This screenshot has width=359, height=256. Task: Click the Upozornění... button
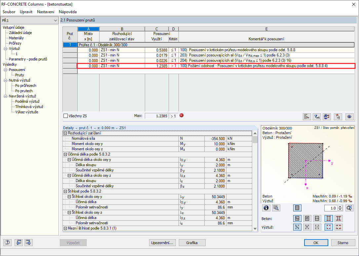click(x=163, y=243)
